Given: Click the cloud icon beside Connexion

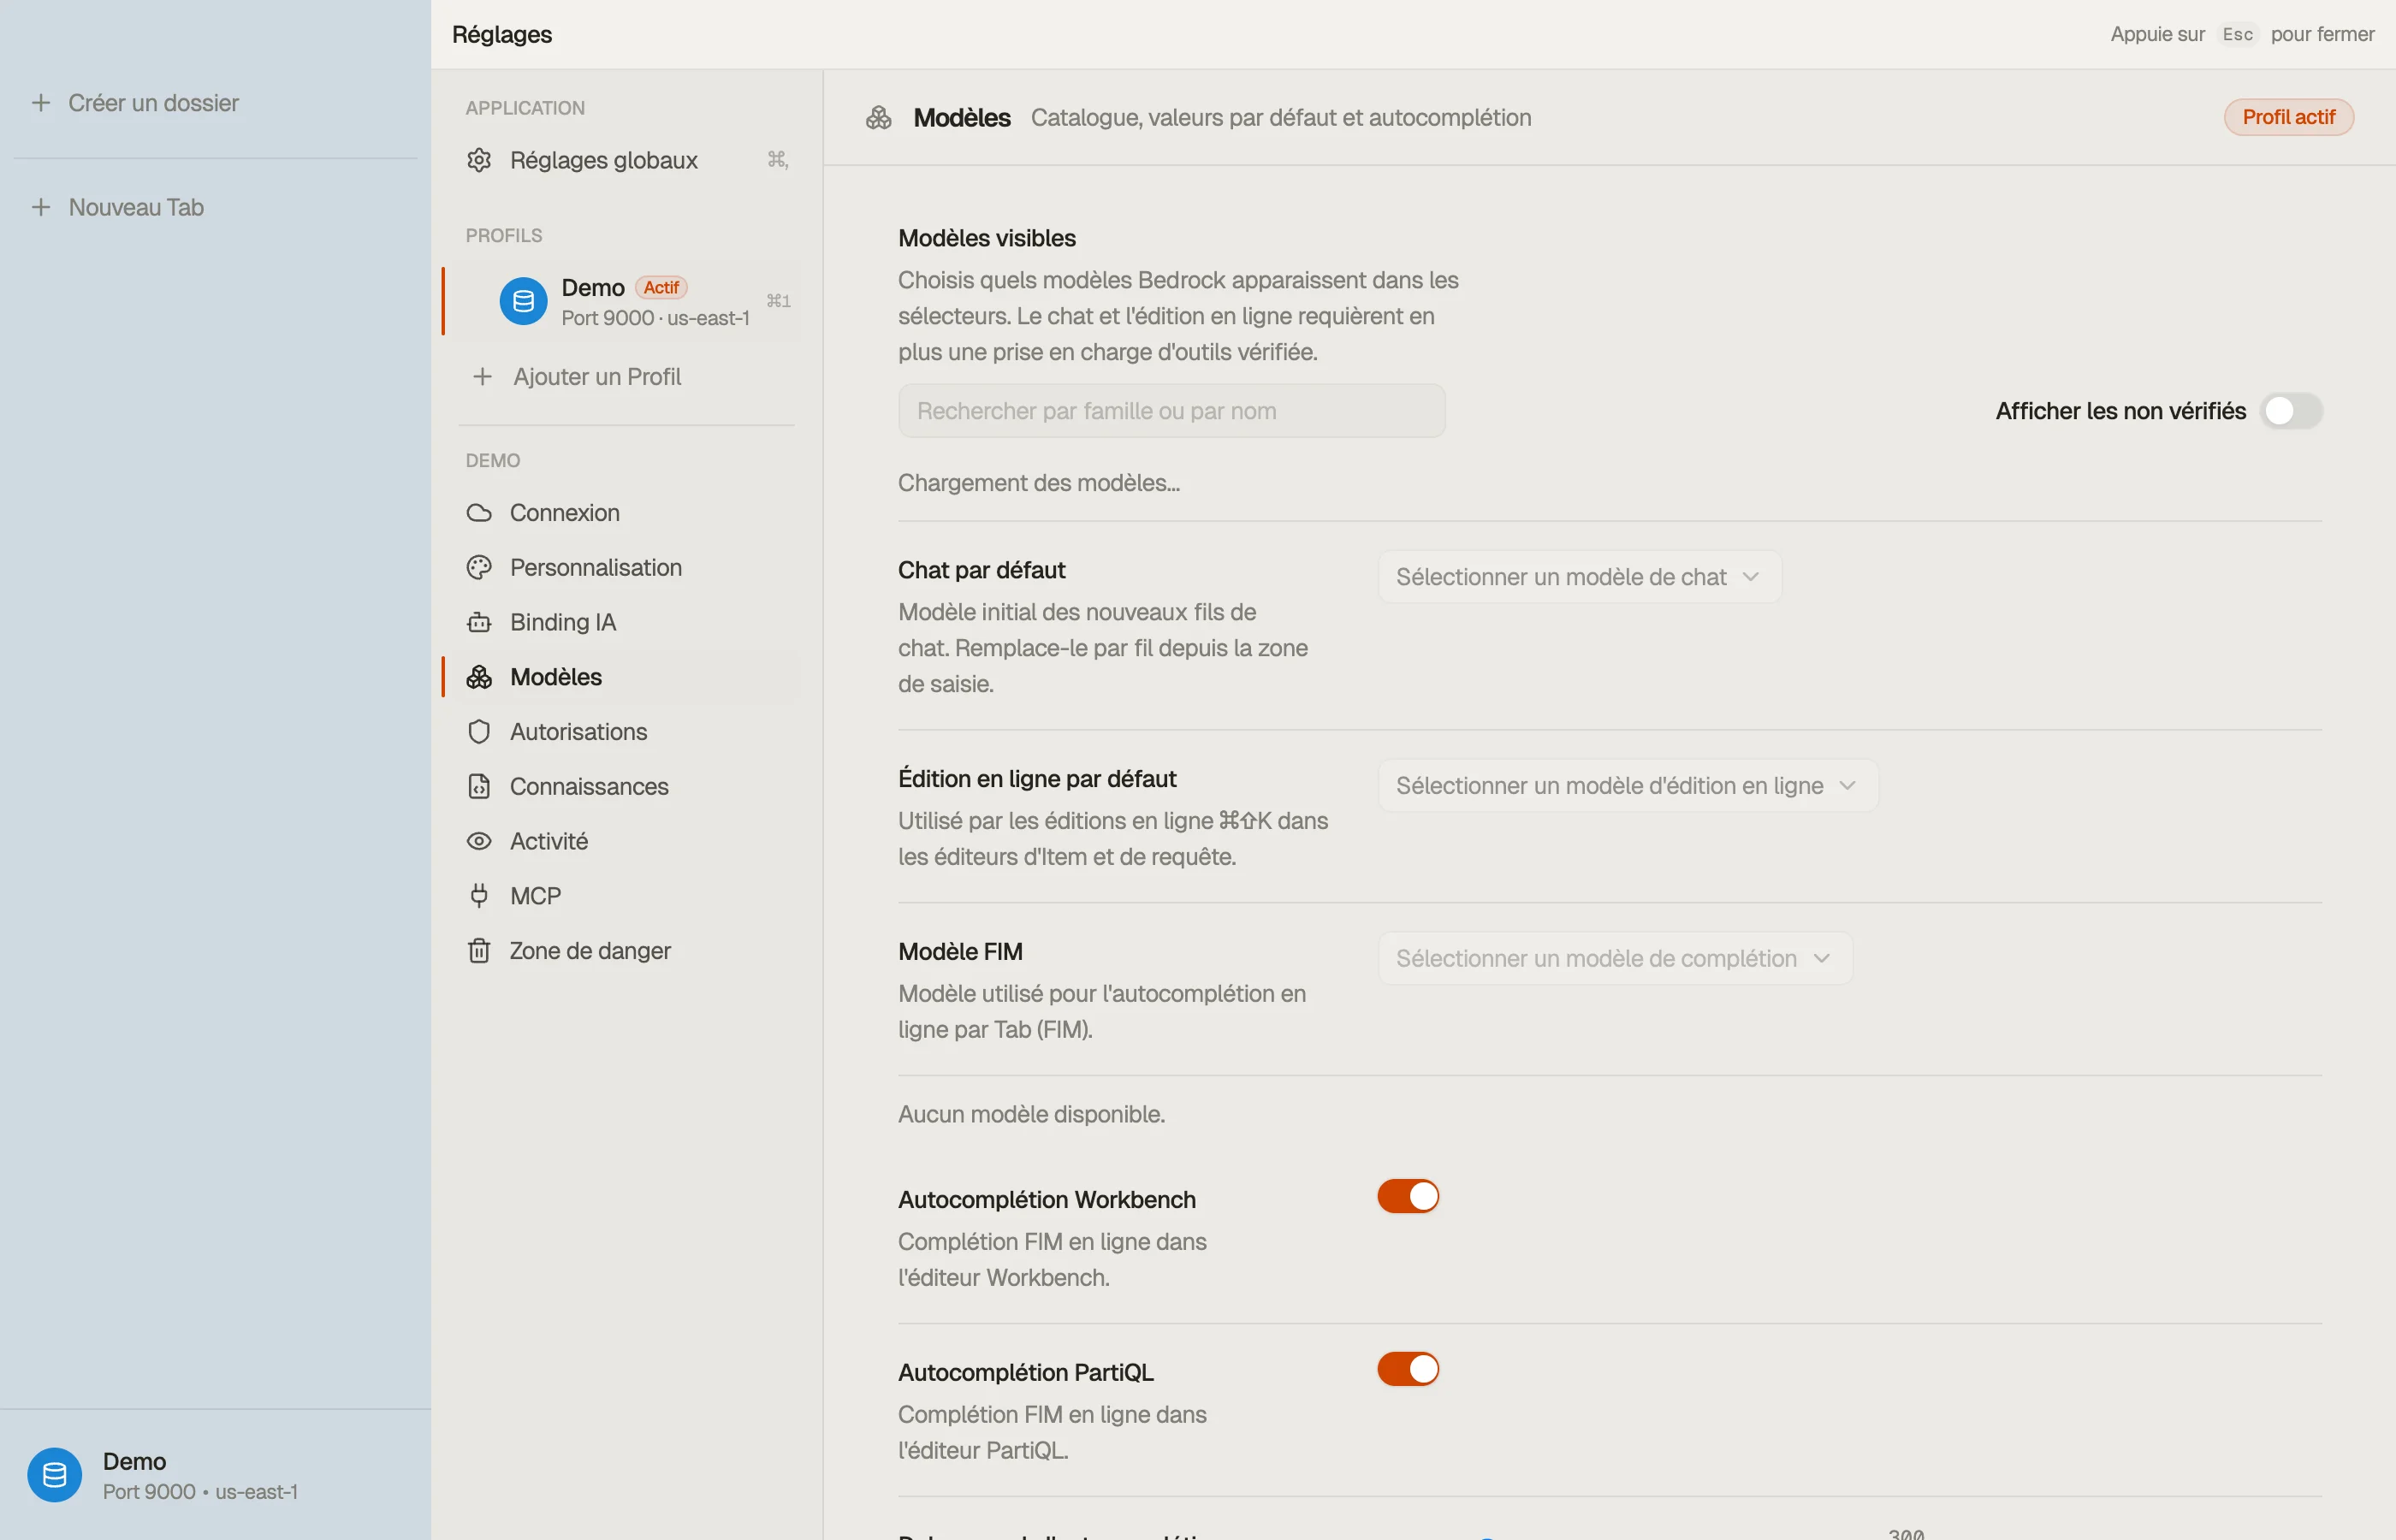Looking at the screenshot, I should (x=479, y=513).
